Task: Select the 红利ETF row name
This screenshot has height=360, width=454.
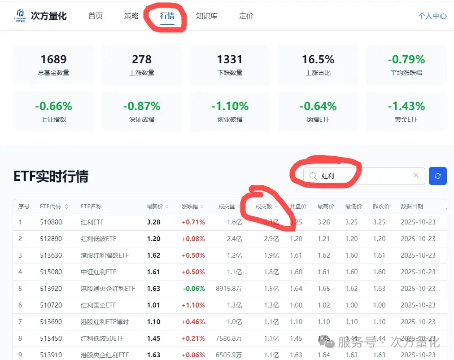Action: tap(92, 222)
